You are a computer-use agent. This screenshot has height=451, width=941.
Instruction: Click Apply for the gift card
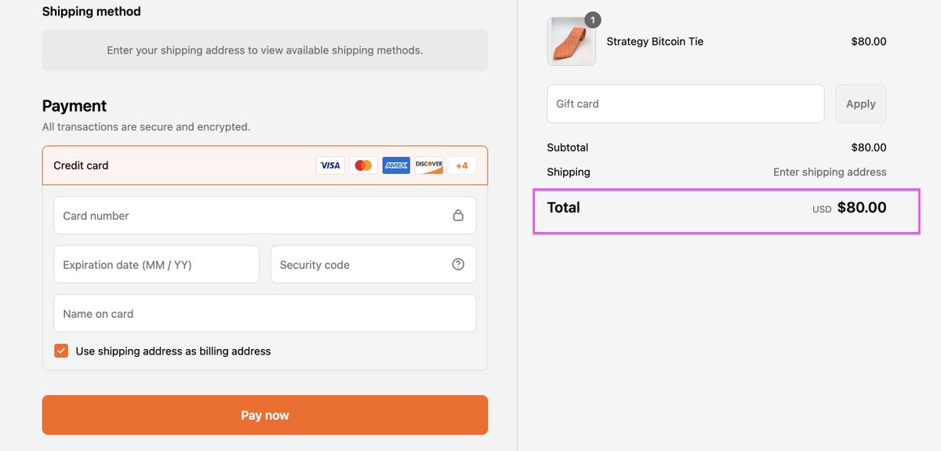(860, 104)
